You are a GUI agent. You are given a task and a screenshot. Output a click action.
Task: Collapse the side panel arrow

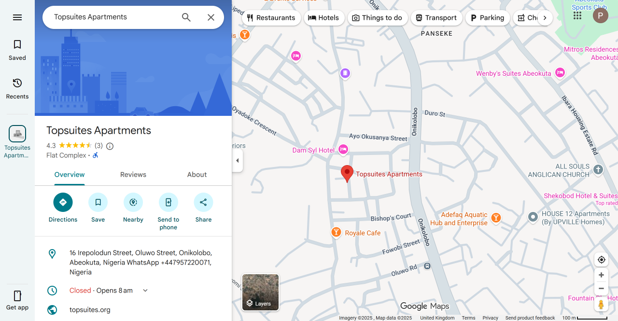(x=237, y=160)
